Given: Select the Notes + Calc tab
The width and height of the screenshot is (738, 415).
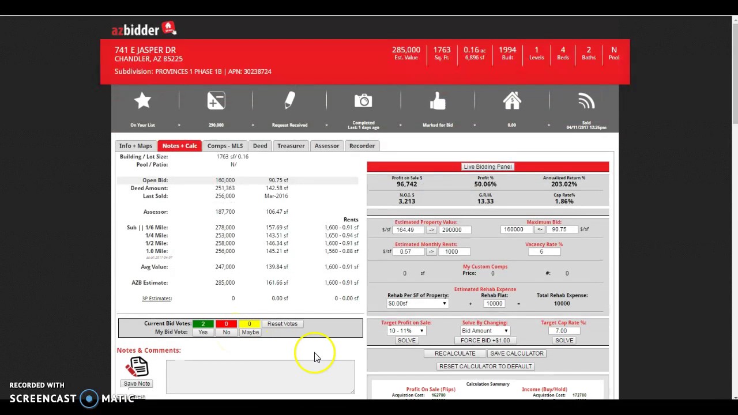Looking at the screenshot, I should click(179, 146).
